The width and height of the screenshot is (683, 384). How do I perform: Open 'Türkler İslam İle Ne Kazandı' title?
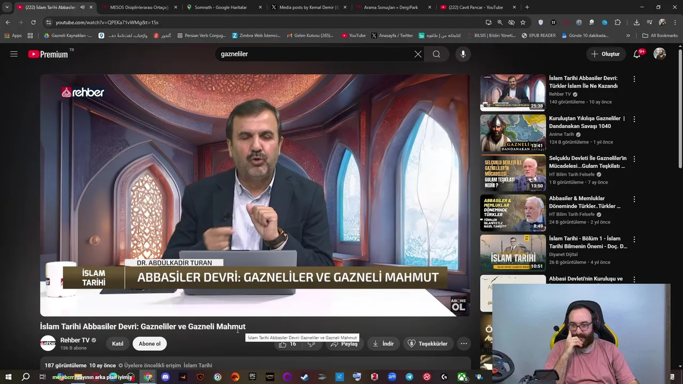coord(583,82)
